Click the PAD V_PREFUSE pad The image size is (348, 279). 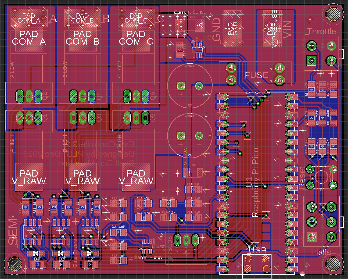272,29
